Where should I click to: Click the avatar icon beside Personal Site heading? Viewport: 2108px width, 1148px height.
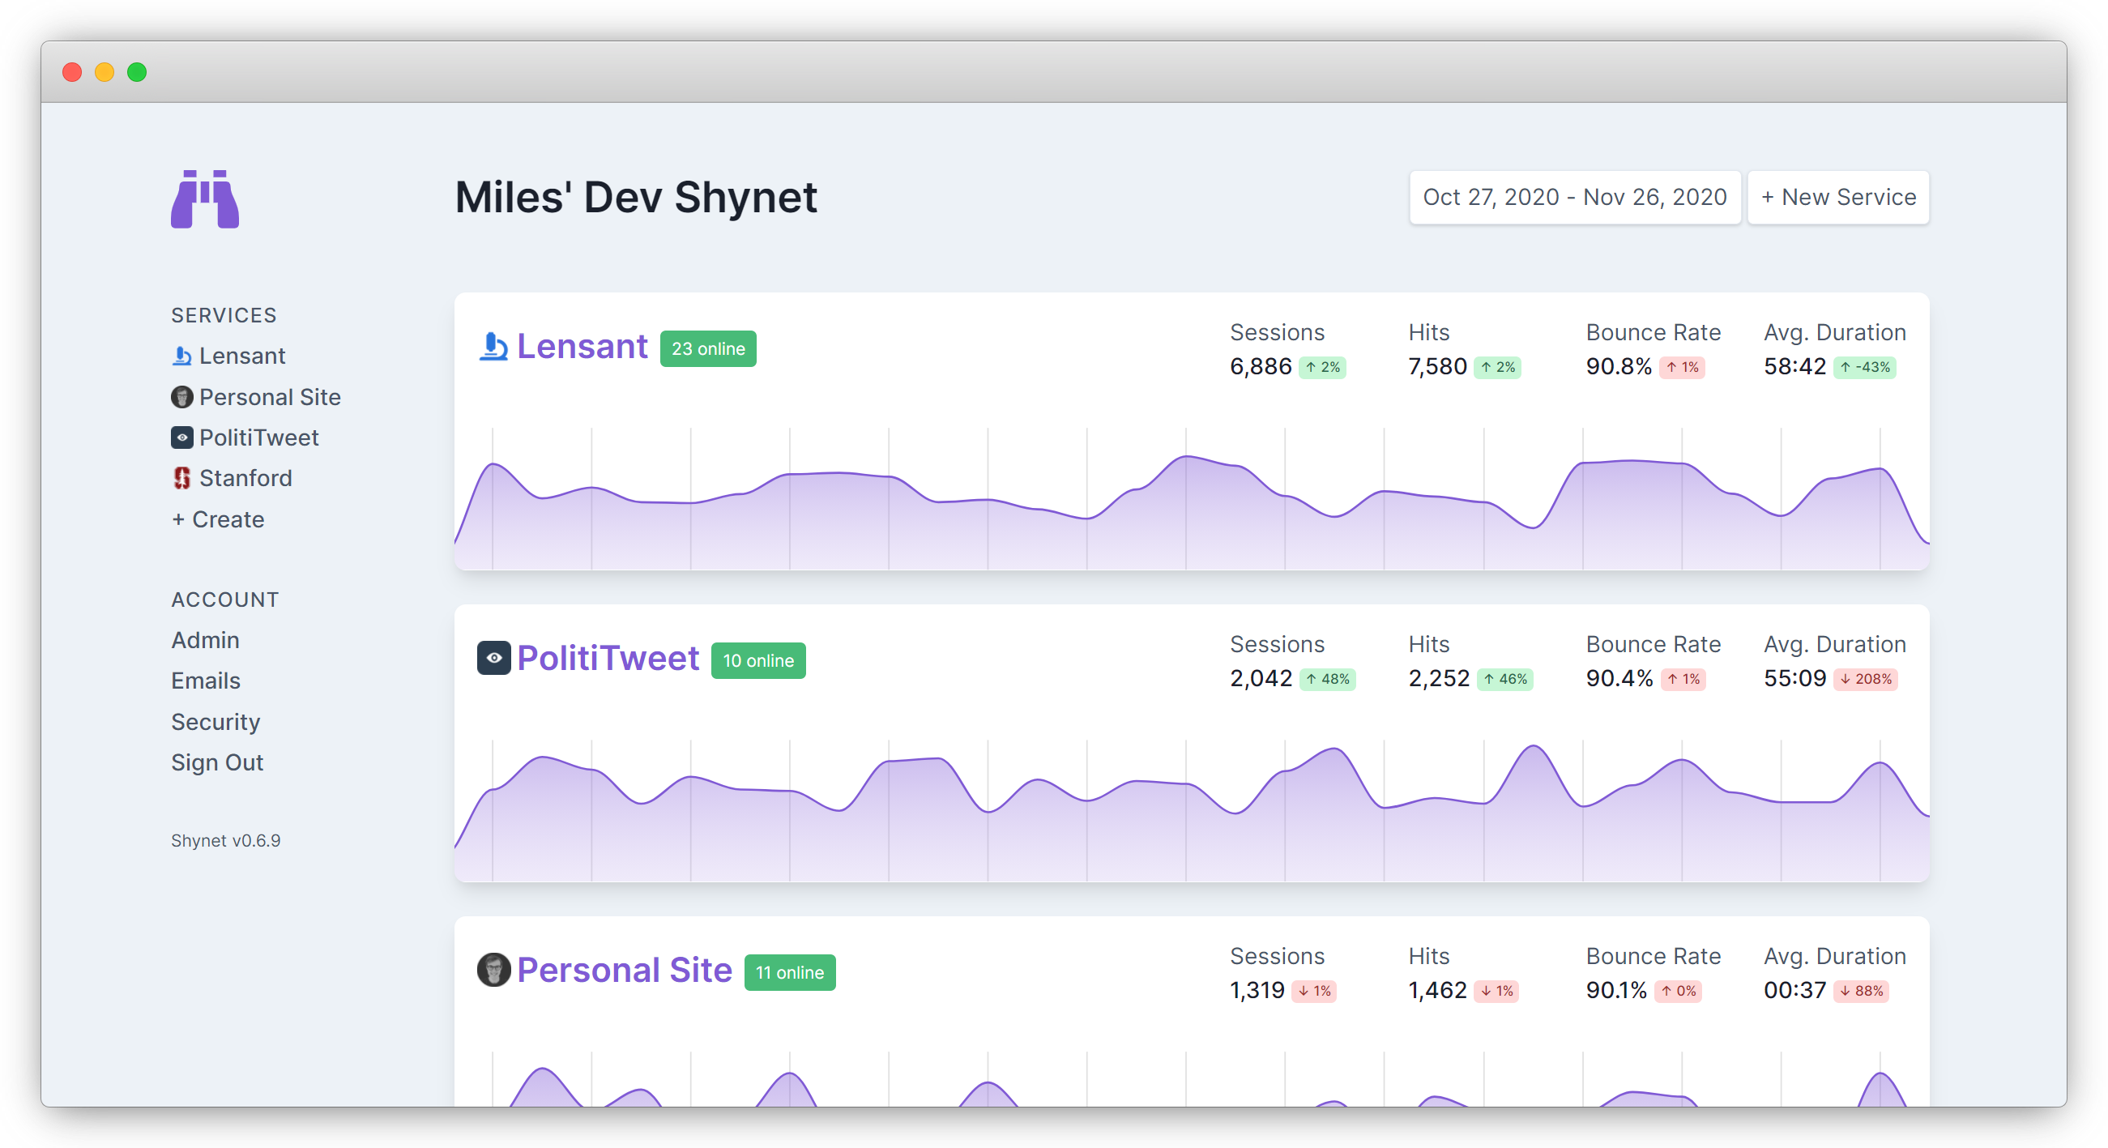tap(493, 970)
